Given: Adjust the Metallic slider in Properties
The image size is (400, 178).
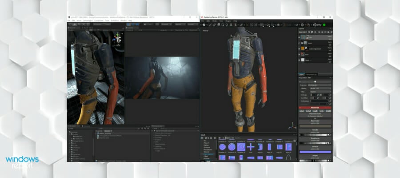Looking at the screenshot, I should click(x=314, y=135).
